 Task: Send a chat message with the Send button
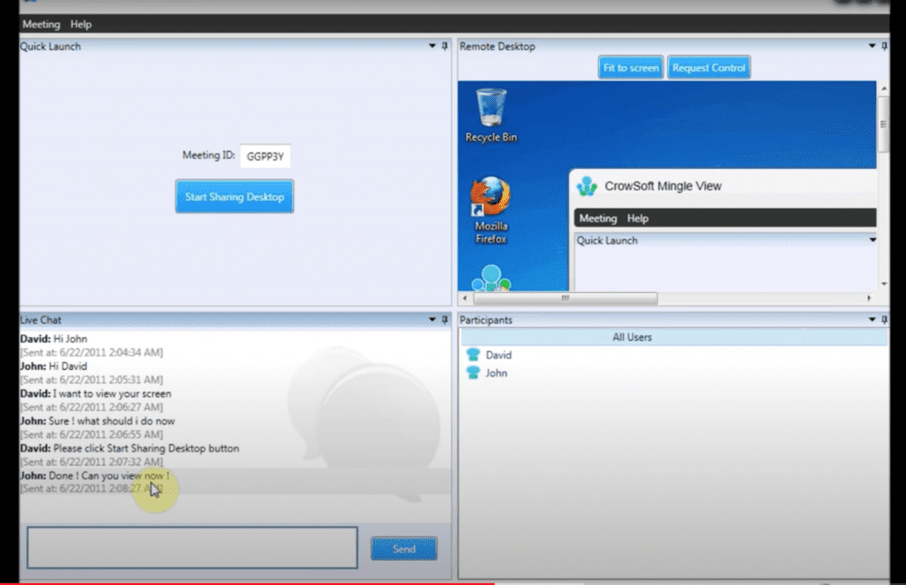403,548
